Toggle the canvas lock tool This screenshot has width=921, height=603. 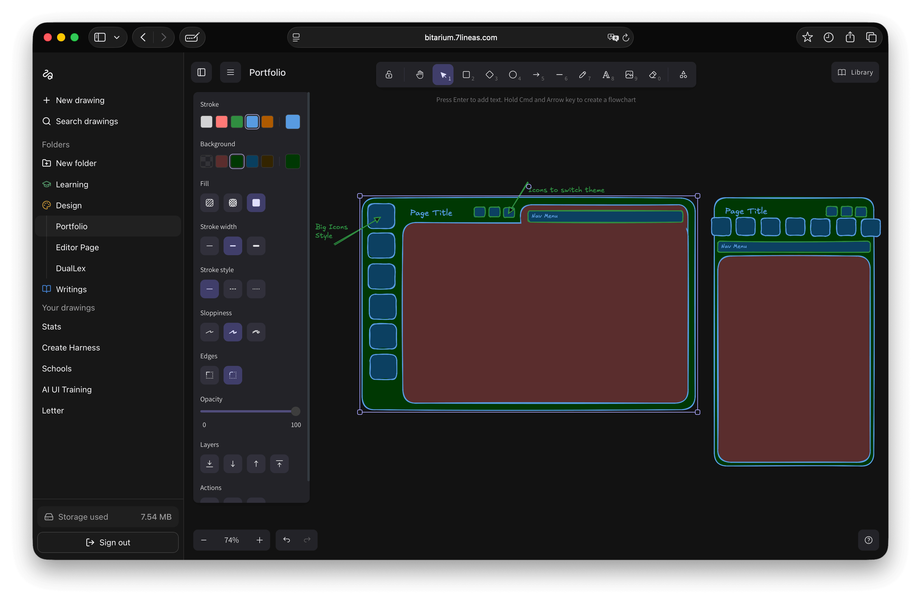[389, 74]
